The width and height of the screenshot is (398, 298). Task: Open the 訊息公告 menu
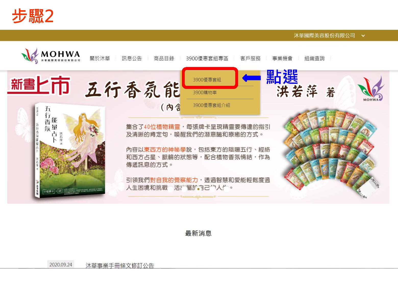[x=132, y=59]
